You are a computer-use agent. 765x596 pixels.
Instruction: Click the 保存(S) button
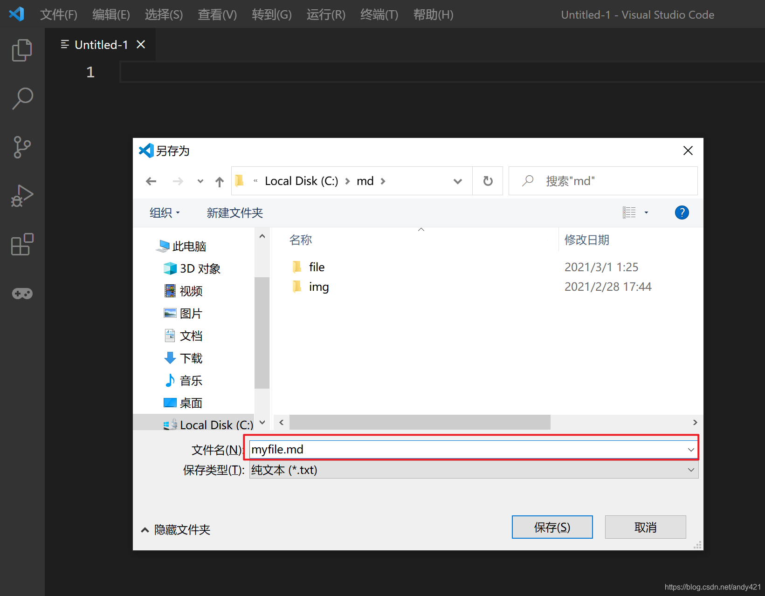coord(552,527)
